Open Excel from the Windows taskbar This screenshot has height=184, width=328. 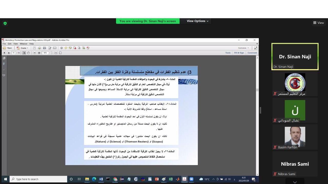coord(170,179)
